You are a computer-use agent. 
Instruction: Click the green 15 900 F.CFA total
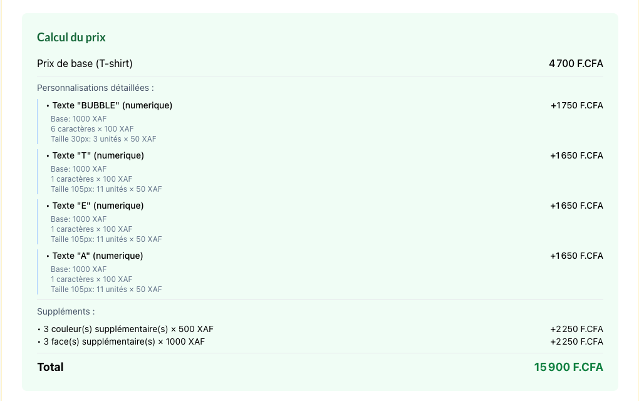coord(568,367)
